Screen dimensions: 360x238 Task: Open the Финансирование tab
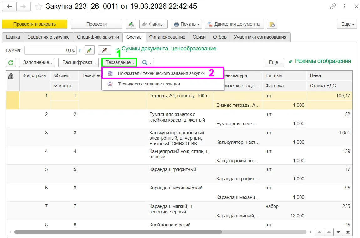(167, 37)
